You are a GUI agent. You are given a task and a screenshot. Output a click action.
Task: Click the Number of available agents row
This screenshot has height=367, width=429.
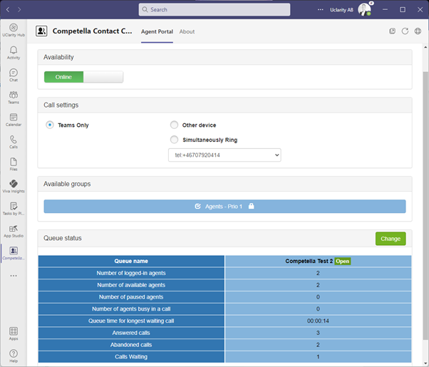(224, 285)
